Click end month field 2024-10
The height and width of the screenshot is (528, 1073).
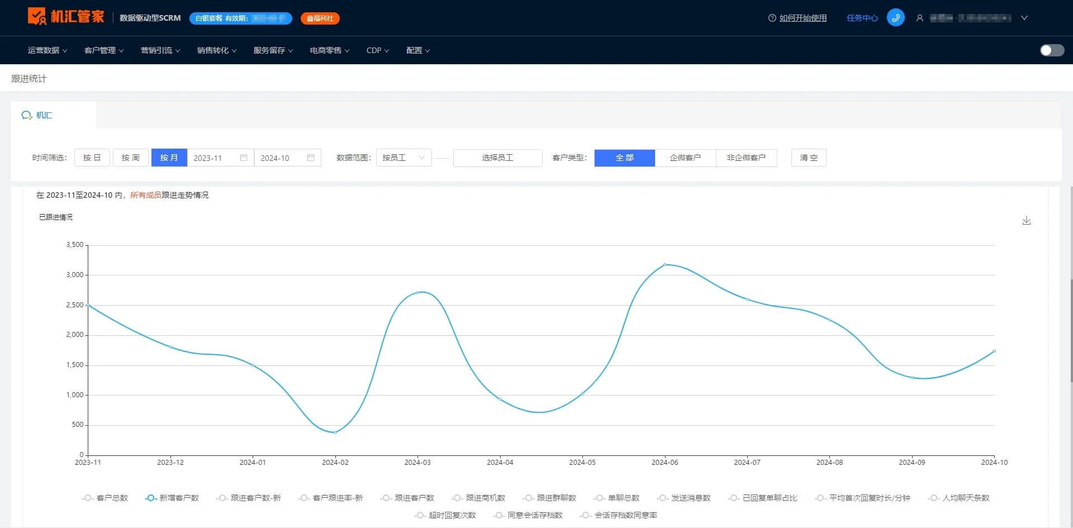pos(287,158)
